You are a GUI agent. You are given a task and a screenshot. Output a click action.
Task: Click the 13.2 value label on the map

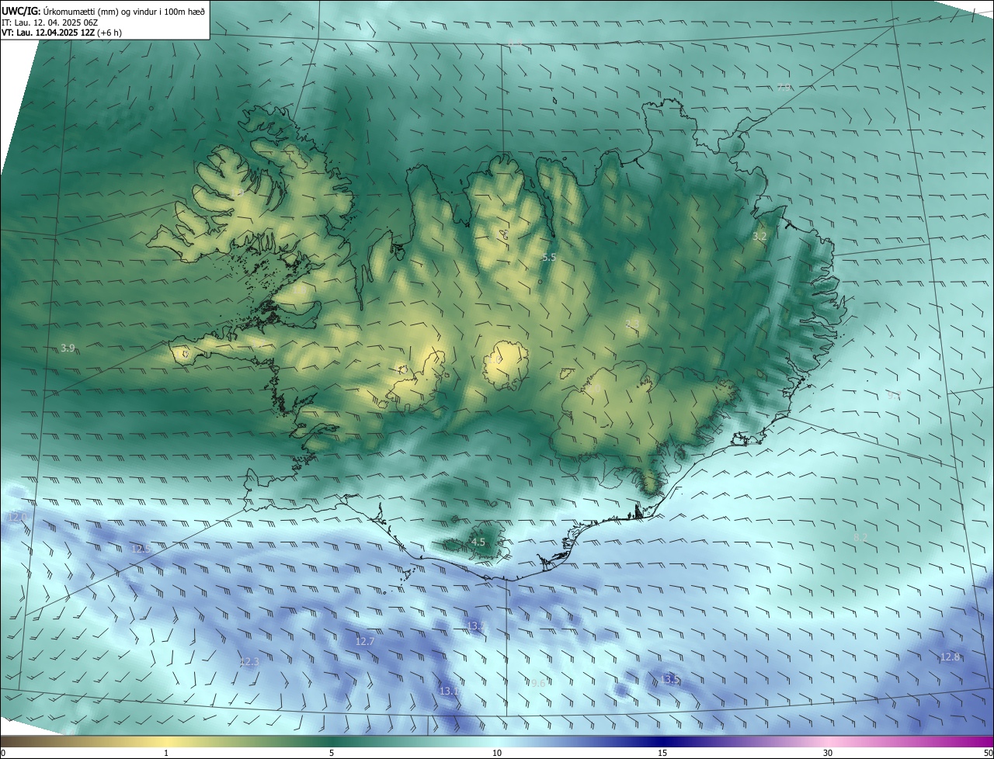477,626
